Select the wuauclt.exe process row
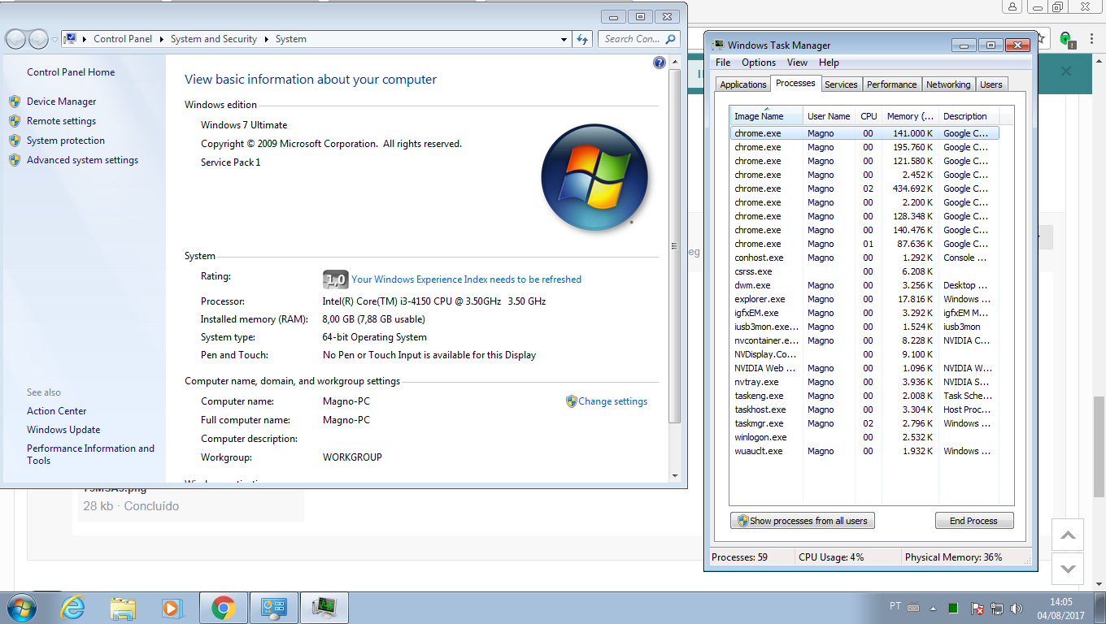1106x624 pixels. (864, 451)
